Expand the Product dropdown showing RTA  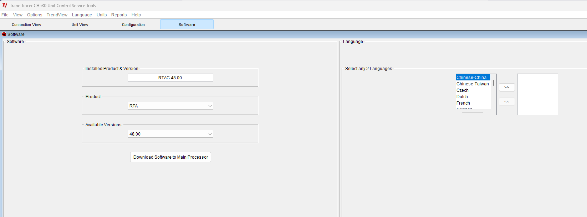coord(170,106)
